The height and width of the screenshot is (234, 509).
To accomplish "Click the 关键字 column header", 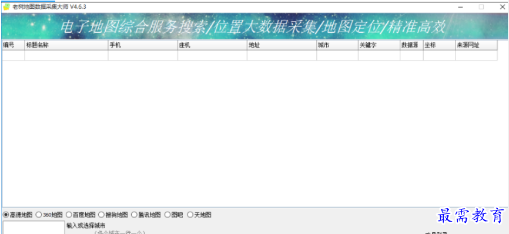I will point(379,45).
